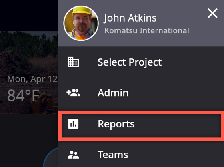Click the dark top bar above the jobsite photo
Viewport: 224px width, 167px height.
(28, 16)
